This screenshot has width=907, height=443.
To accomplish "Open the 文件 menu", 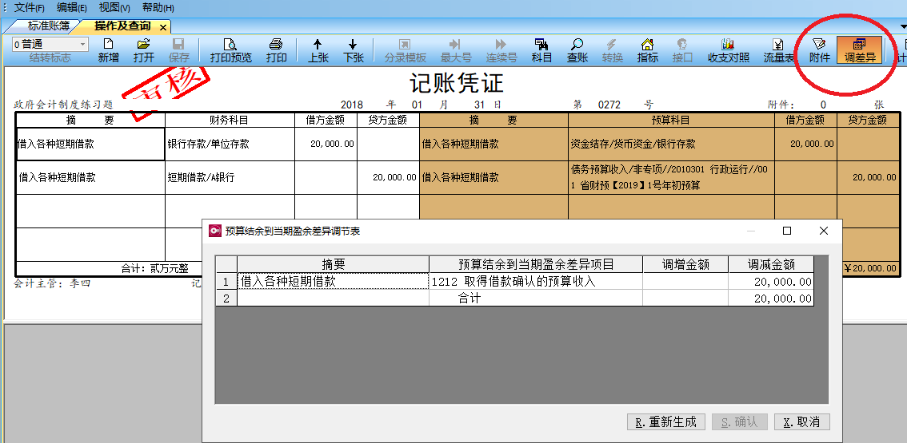I will click(29, 7).
